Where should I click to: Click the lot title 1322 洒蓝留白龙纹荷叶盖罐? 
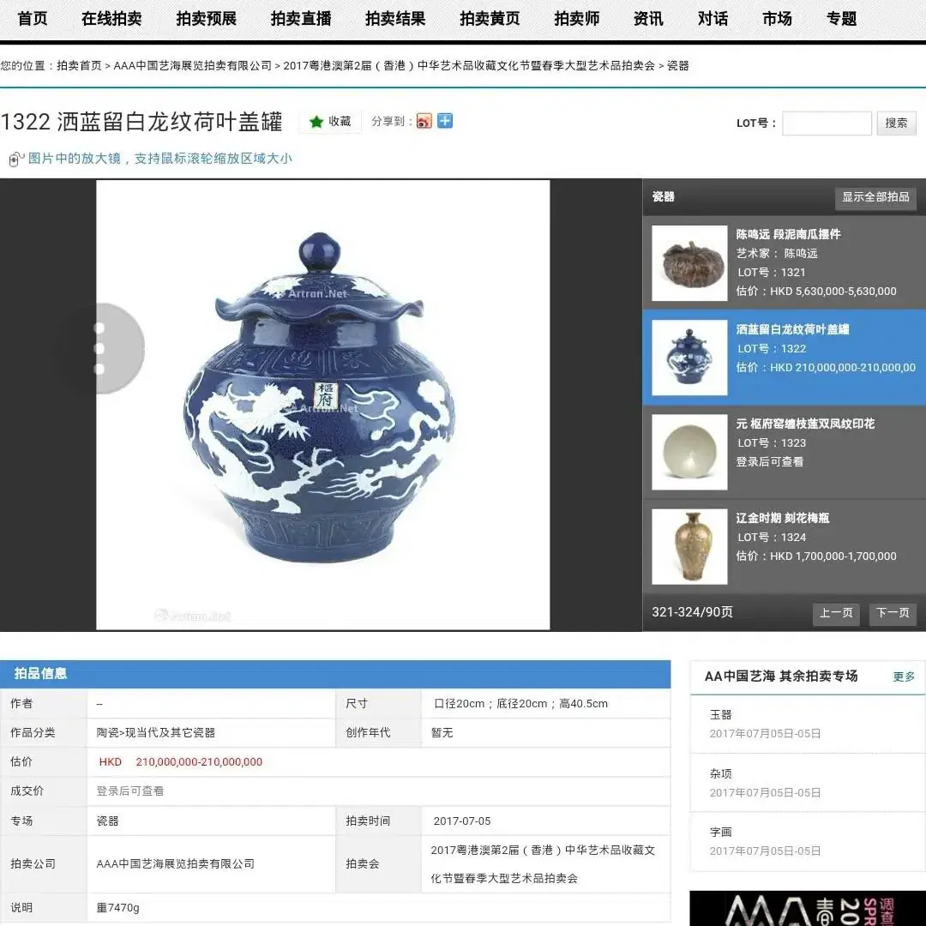[141, 123]
